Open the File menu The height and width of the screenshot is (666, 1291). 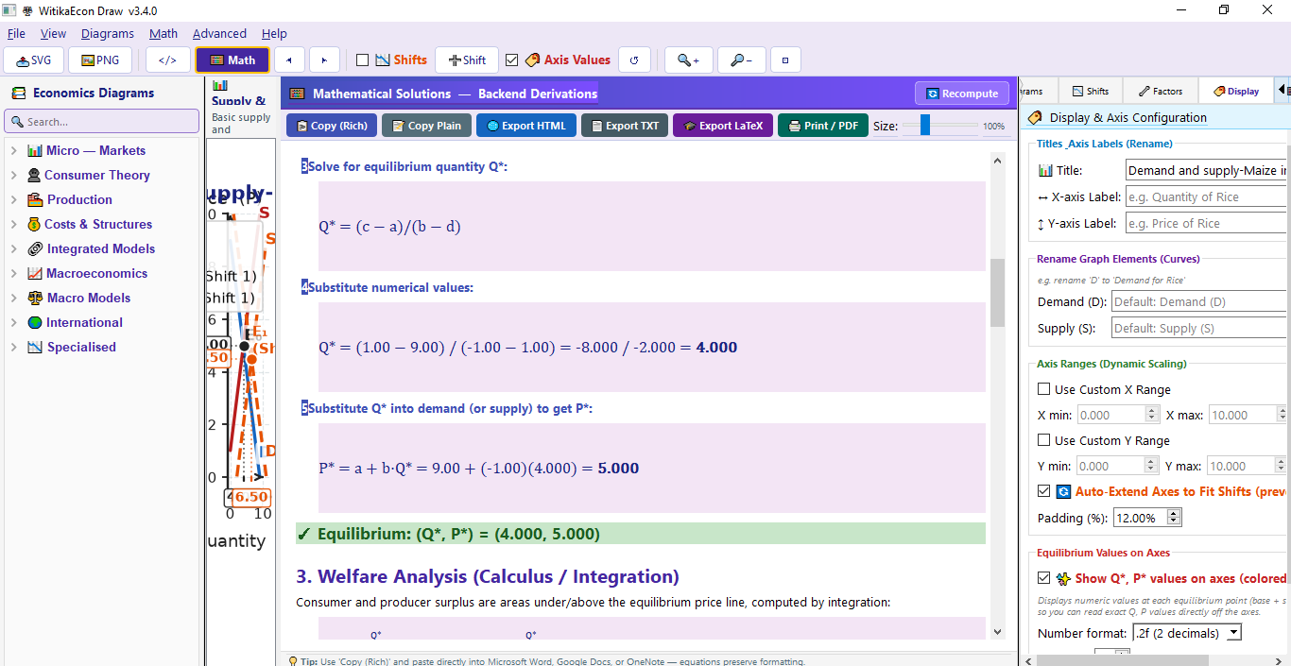click(x=16, y=33)
